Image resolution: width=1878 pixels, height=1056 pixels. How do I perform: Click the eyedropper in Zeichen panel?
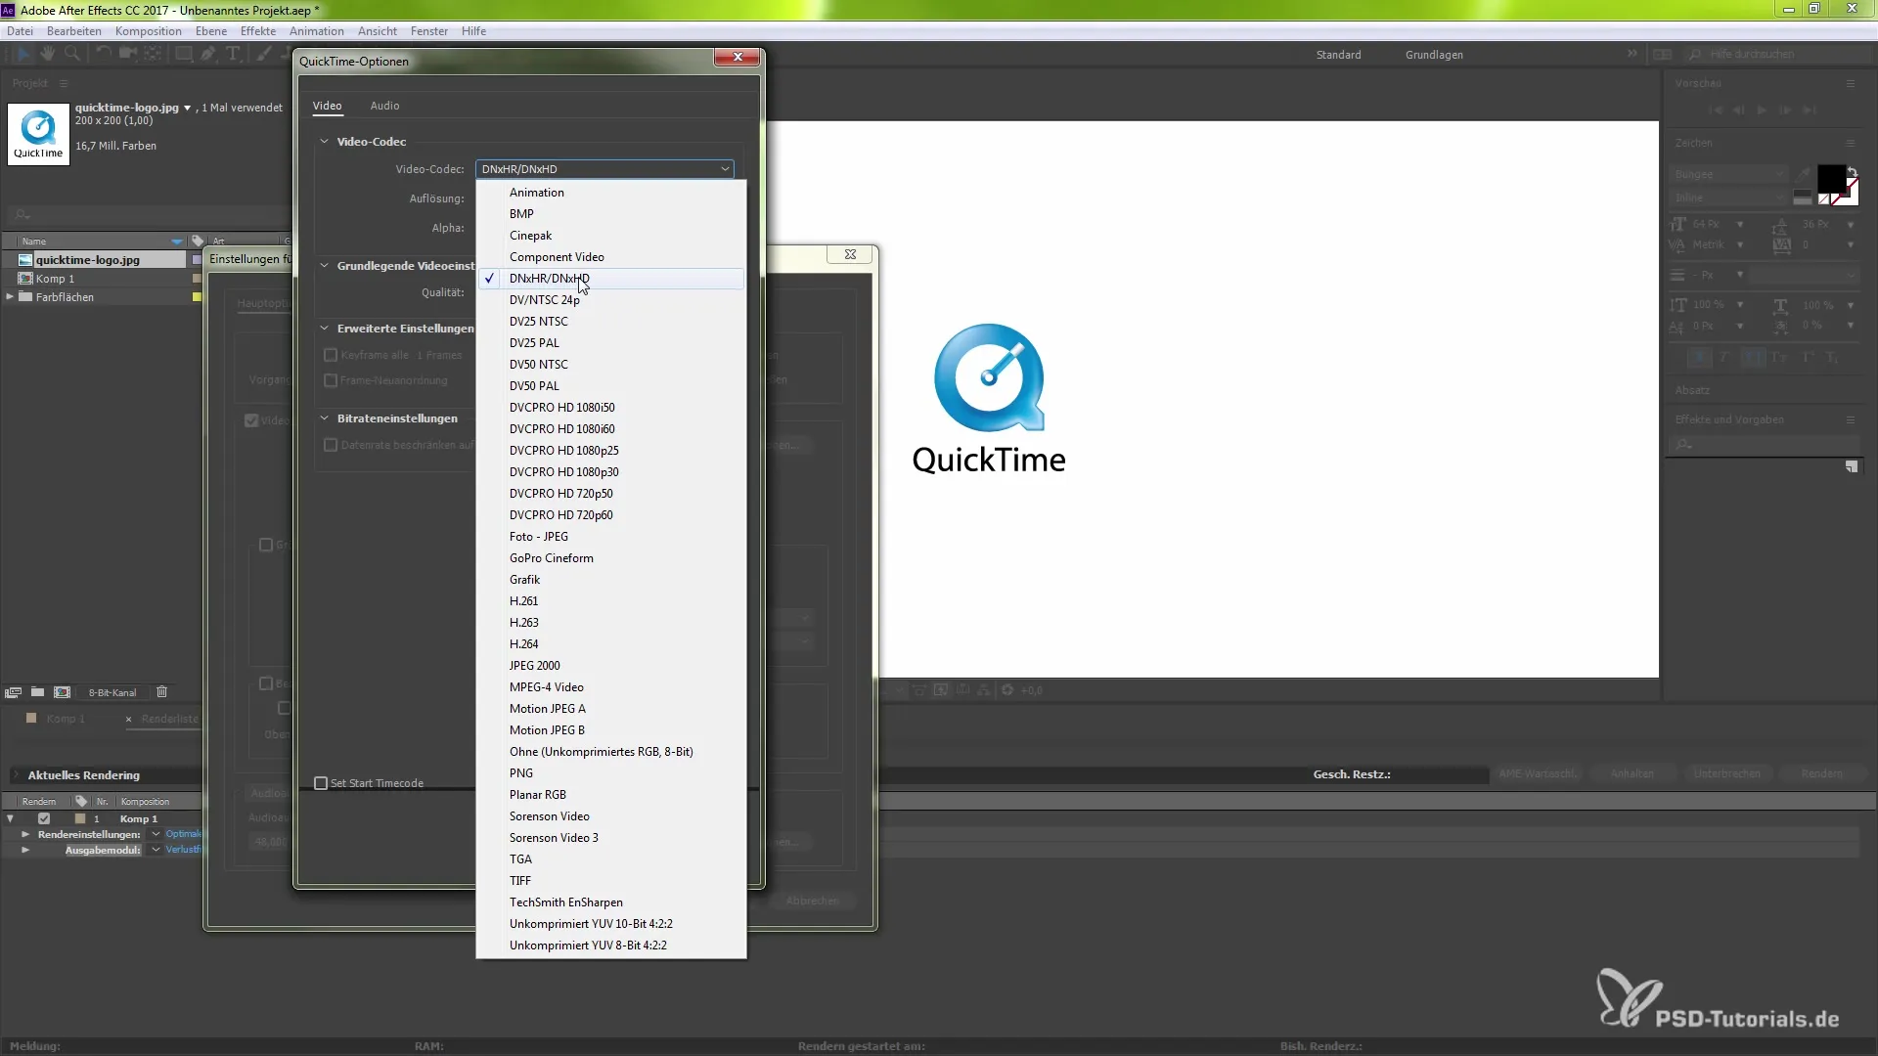click(x=1803, y=175)
